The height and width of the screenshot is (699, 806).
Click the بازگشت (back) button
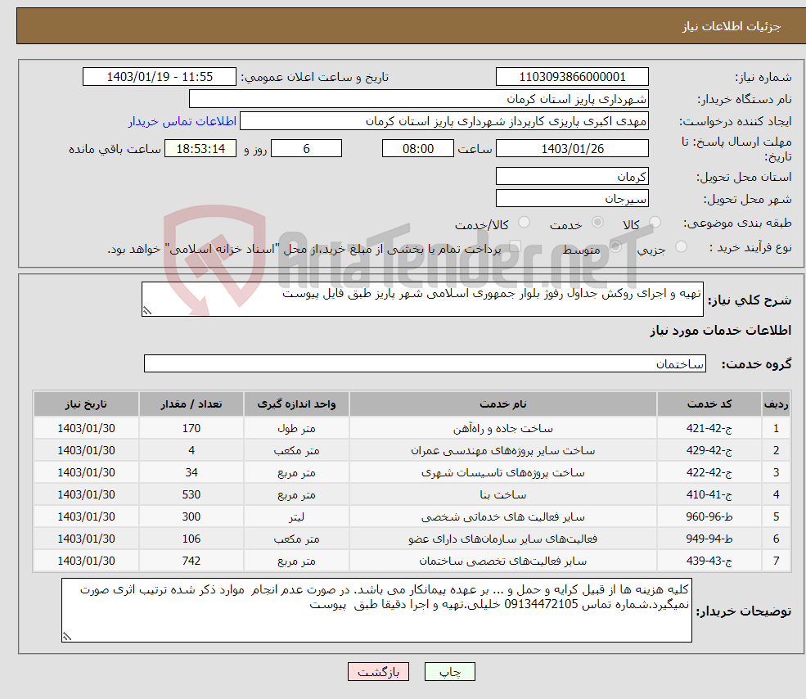click(378, 672)
